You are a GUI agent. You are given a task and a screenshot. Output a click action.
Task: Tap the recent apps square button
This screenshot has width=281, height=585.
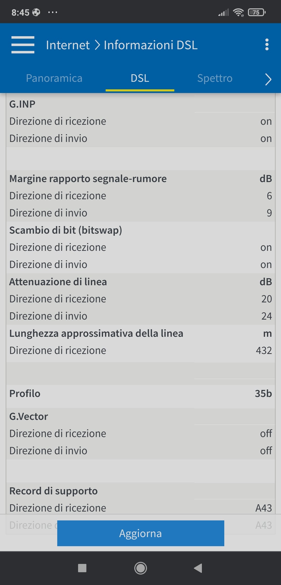pos(82,568)
